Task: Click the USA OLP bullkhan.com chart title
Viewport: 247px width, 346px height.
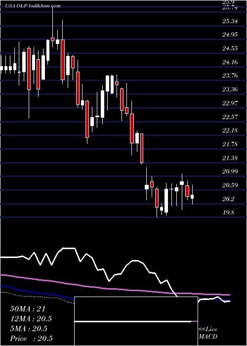Action: (x=33, y=6)
